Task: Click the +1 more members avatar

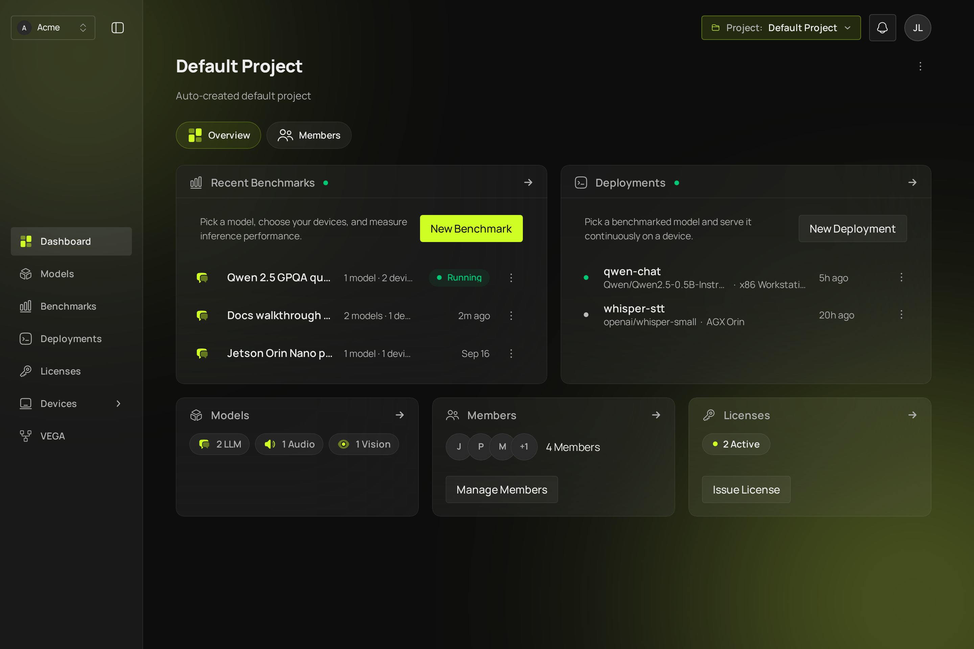Action: (524, 447)
